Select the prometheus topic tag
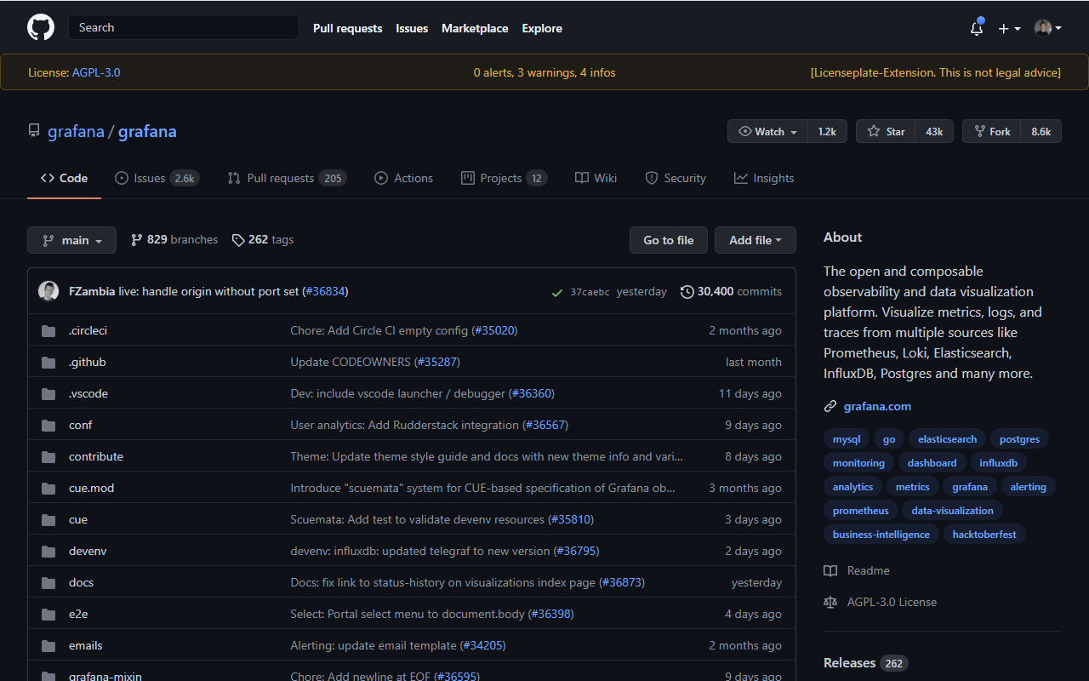Screen dimensions: 1089x681 [861, 511]
